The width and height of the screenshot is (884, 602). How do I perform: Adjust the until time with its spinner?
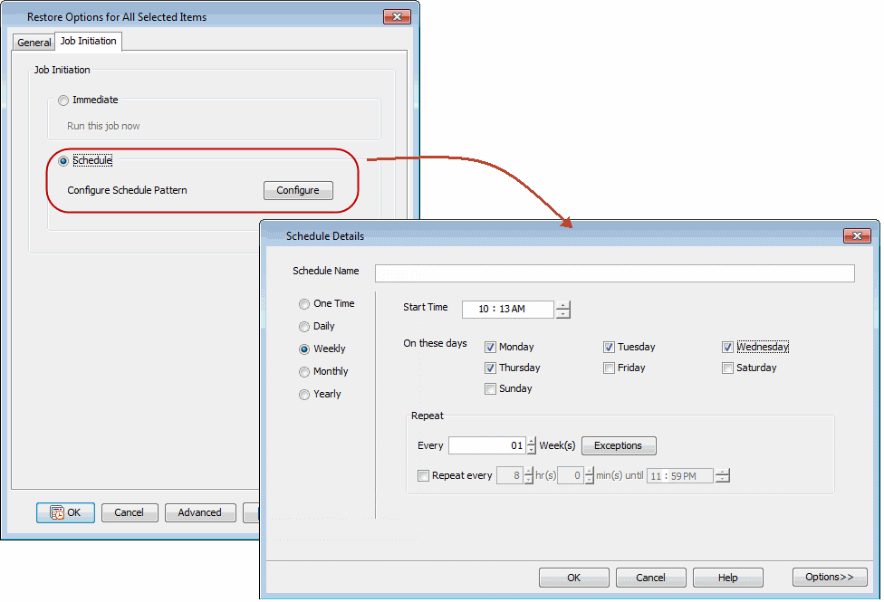(722, 472)
